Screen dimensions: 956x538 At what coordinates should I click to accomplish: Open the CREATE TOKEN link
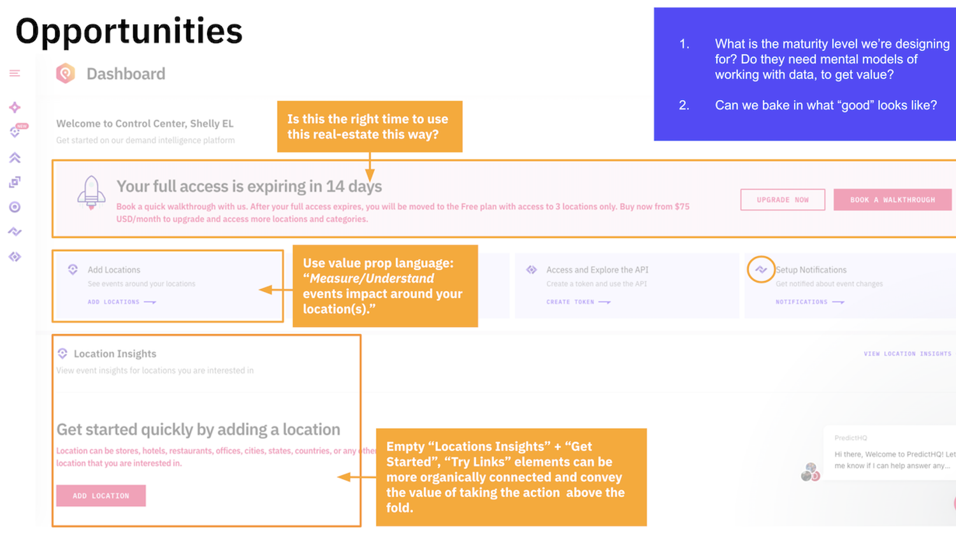578,302
